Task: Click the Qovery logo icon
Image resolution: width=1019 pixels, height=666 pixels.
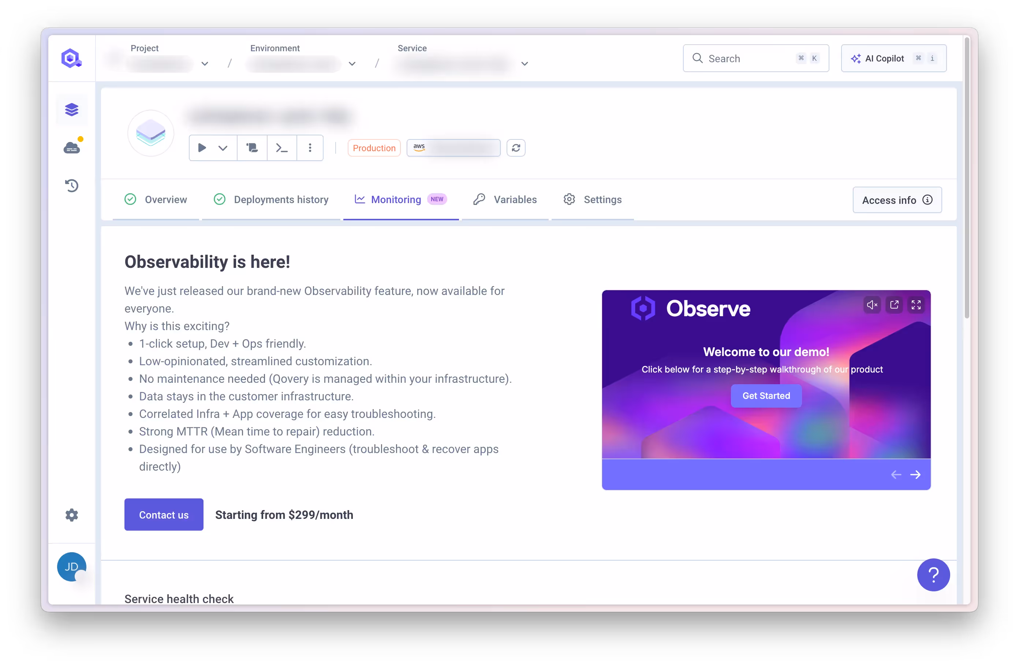Action: [71, 58]
